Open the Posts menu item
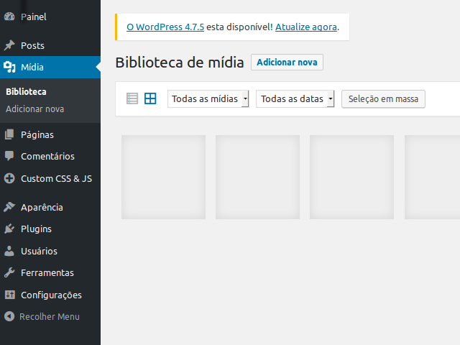 (x=50, y=45)
